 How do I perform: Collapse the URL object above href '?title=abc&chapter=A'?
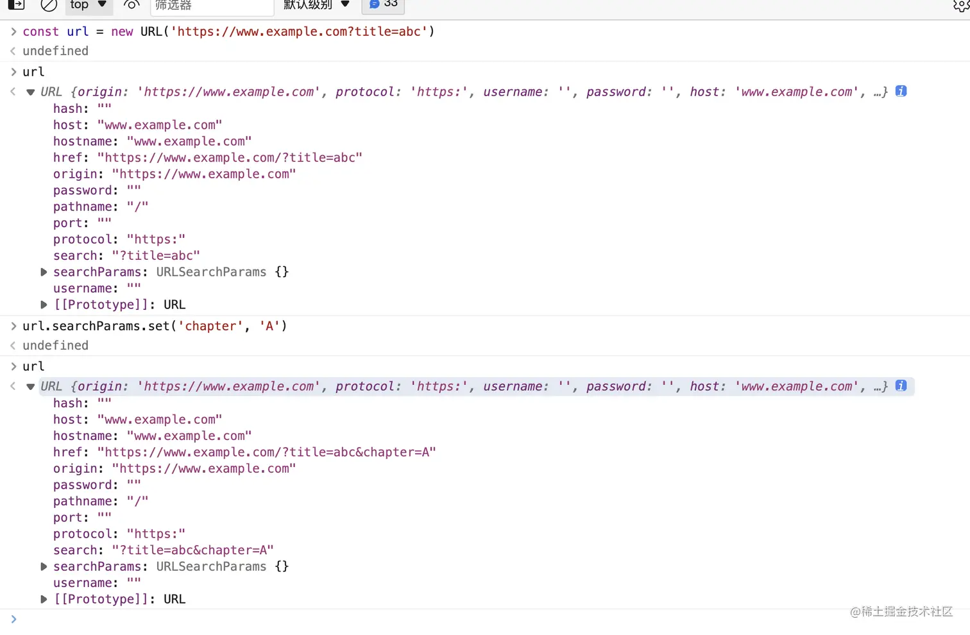point(30,387)
